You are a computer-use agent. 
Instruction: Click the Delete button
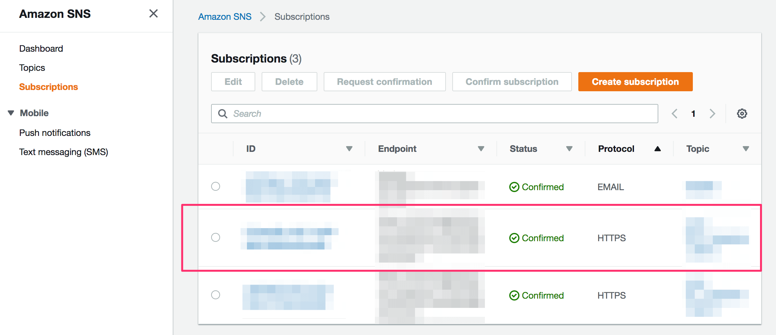click(x=289, y=82)
